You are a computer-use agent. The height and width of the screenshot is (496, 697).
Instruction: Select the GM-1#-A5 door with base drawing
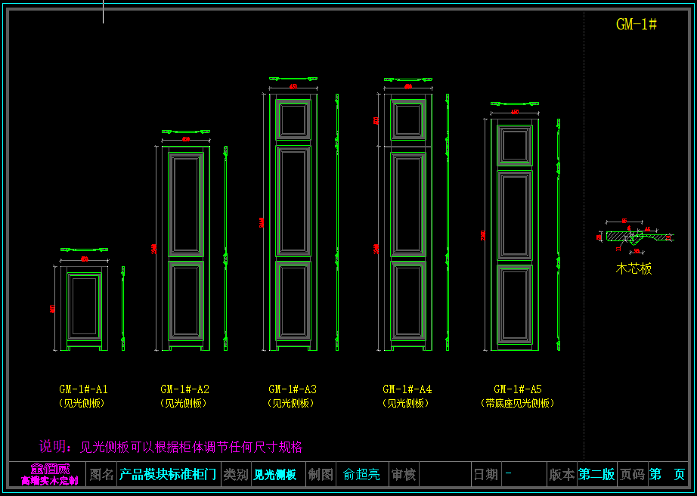pos(515,234)
